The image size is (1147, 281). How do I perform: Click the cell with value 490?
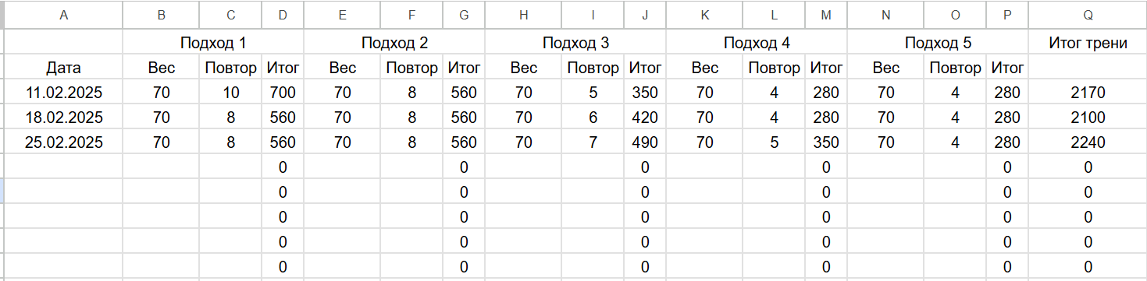pos(644,142)
